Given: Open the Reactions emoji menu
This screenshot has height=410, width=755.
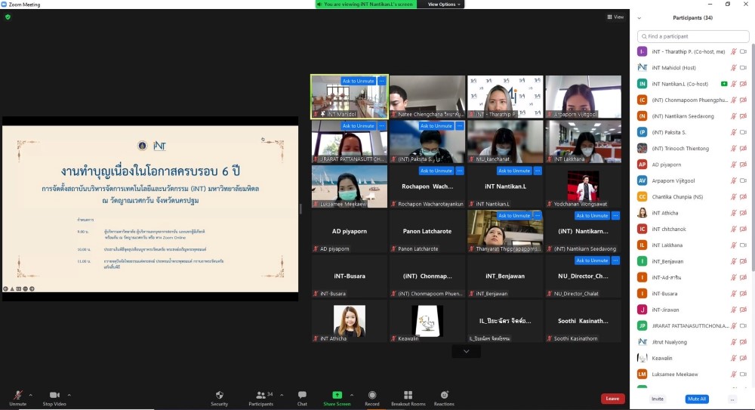Looking at the screenshot, I should 444,396.
